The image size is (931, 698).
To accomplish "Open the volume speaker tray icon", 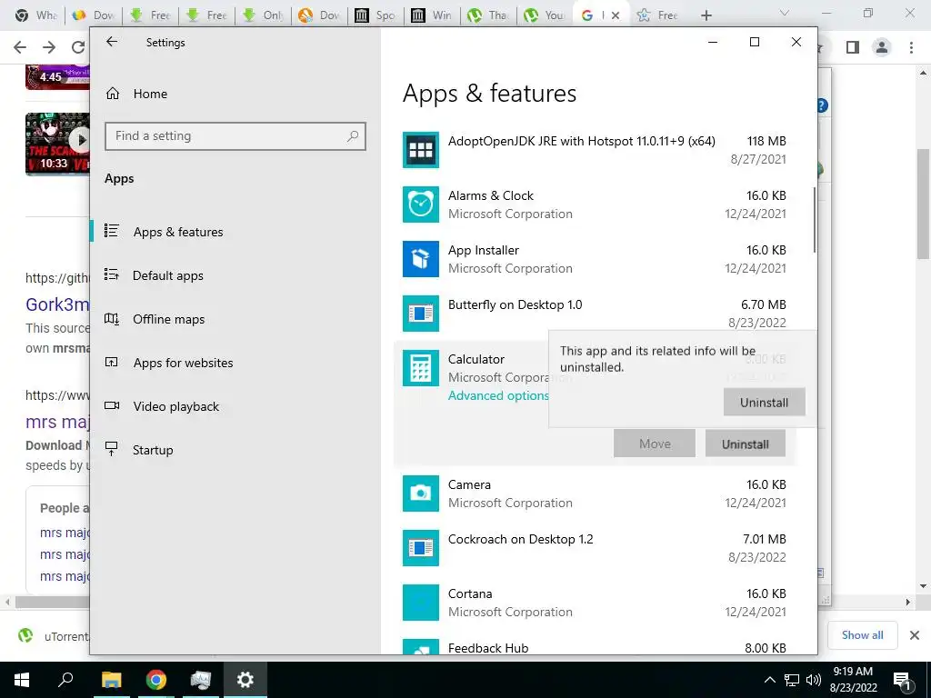I will pyautogui.click(x=814, y=680).
